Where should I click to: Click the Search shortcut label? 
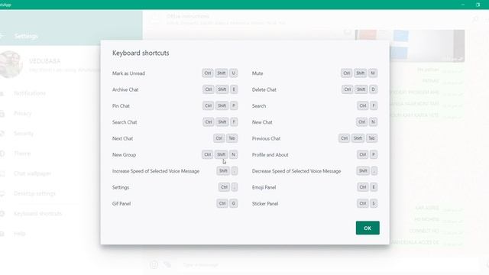259,106
